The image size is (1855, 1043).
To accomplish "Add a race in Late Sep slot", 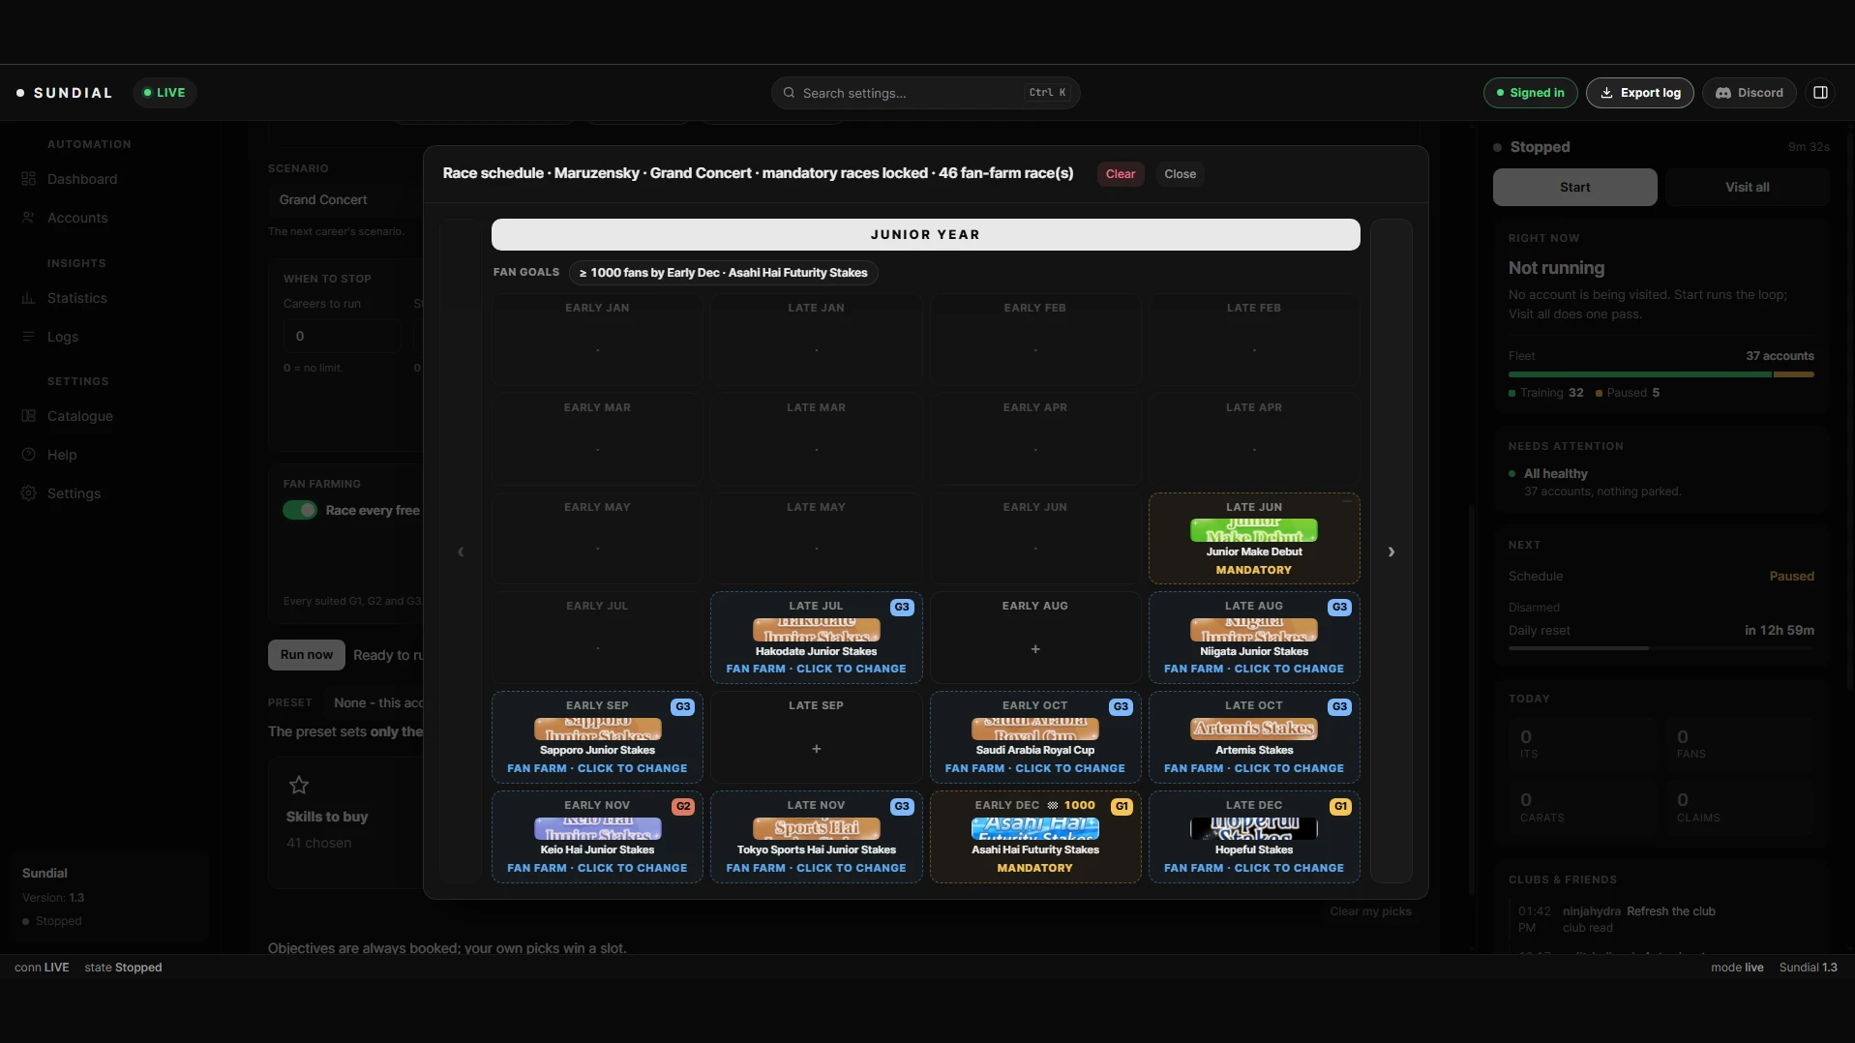I will (817, 749).
